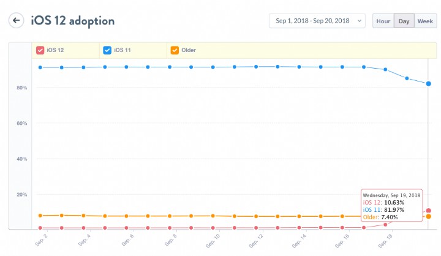The width and height of the screenshot is (441, 256).
Task: Click the iOS 12 red point on Sep 19
Action: tap(429, 211)
